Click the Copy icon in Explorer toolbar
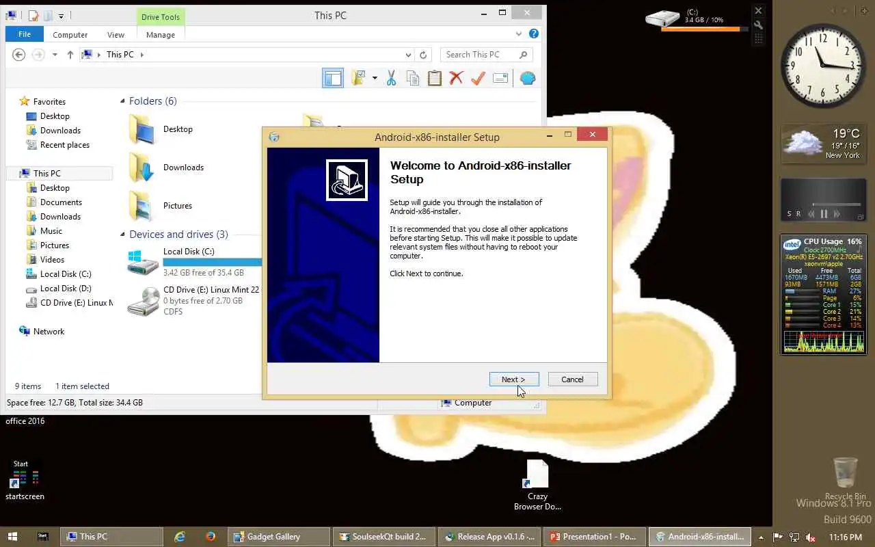Image resolution: width=875 pixels, height=547 pixels. pyautogui.click(x=412, y=78)
